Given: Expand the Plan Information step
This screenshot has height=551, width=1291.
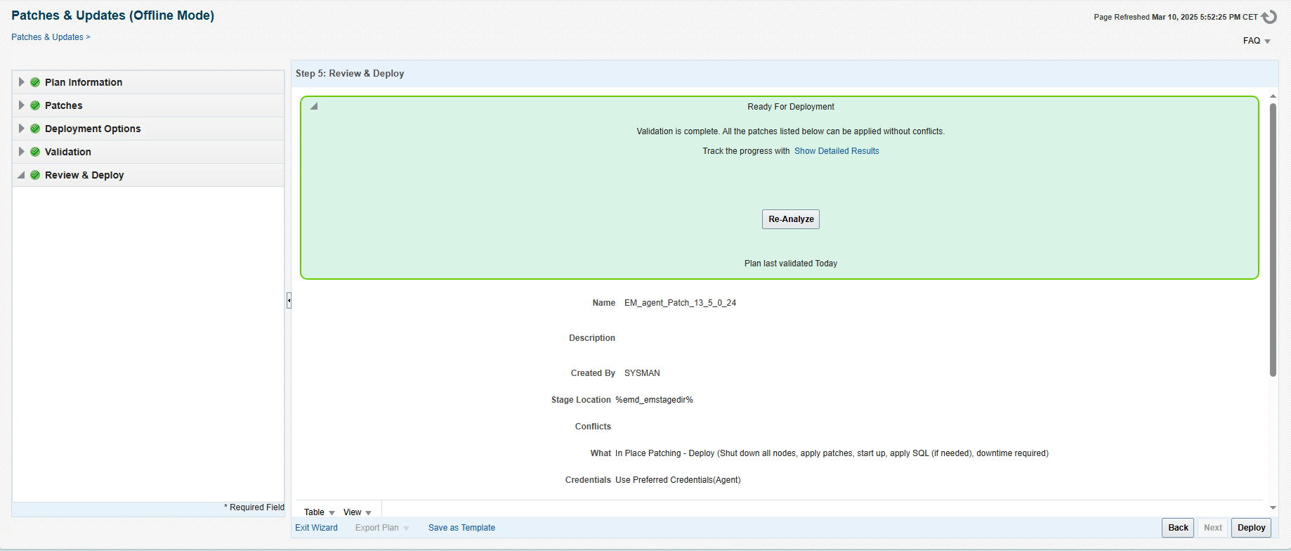Looking at the screenshot, I should [x=21, y=82].
